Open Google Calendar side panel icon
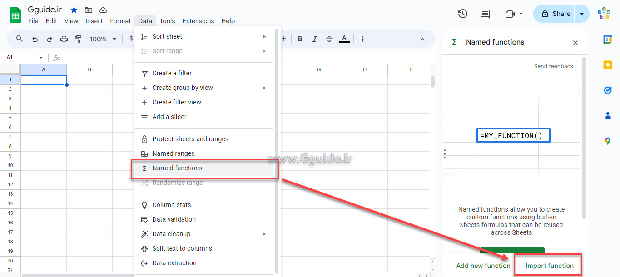Image resolution: width=620 pixels, height=277 pixels. [x=607, y=40]
